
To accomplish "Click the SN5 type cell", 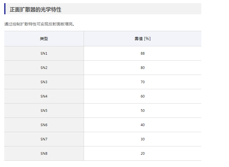I will pyautogui.click(x=44, y=111).
